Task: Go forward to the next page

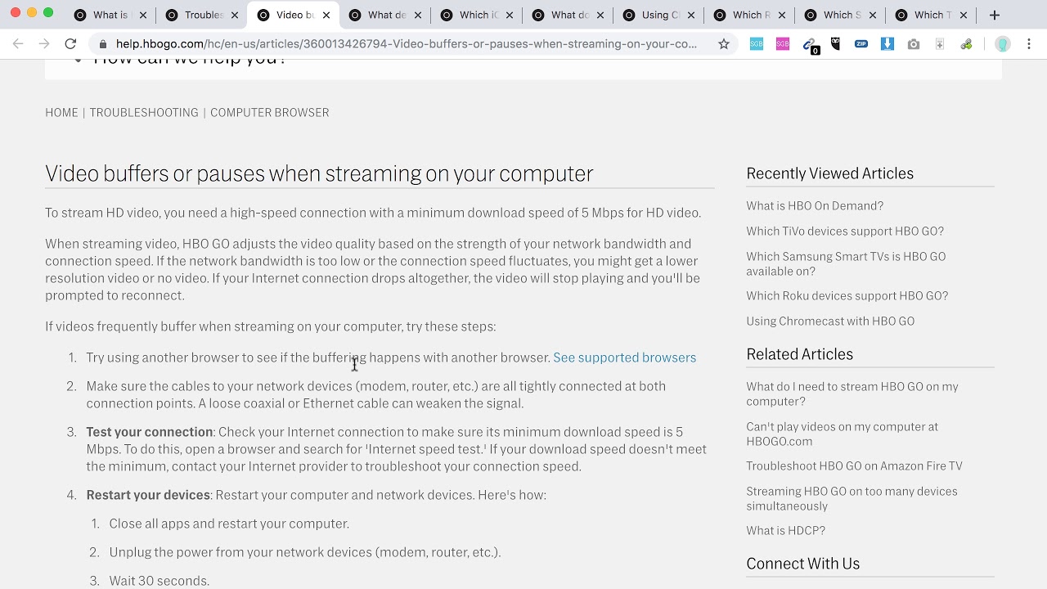Action: click(44, 44)
